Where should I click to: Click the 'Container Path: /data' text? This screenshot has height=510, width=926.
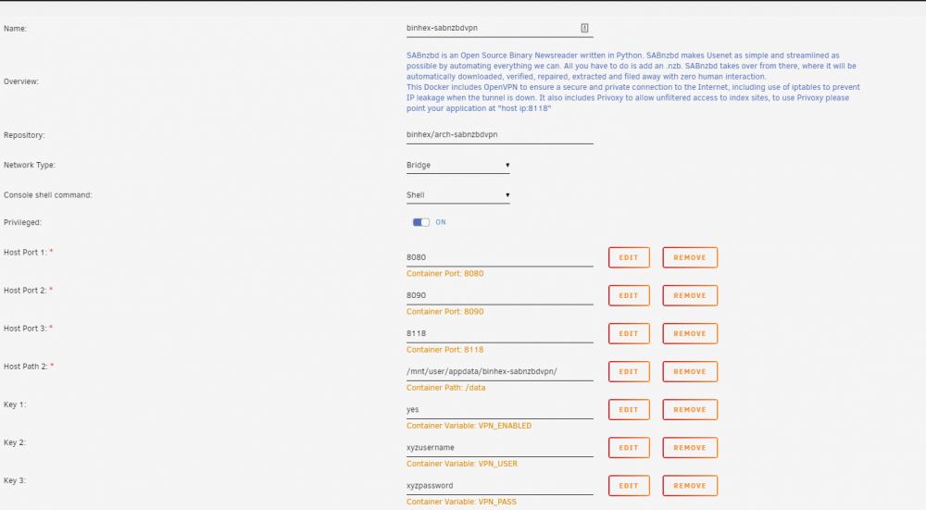(x=446, y=388)
